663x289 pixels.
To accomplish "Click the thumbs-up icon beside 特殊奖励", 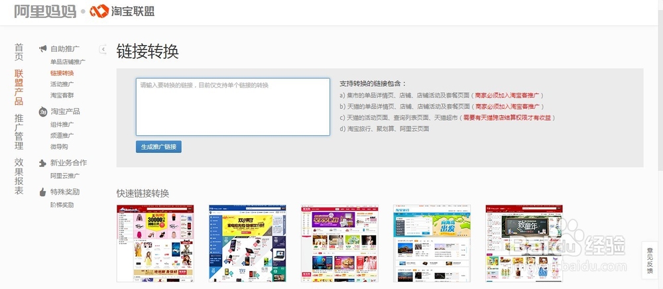I will [x=42, y=192].
